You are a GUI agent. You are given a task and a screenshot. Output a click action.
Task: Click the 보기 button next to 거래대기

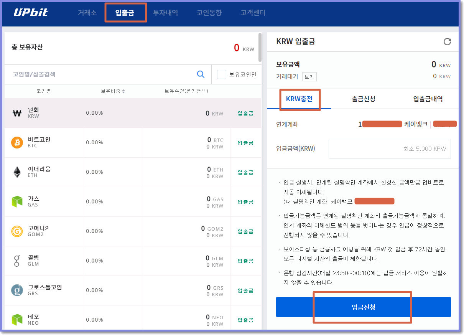[309, 77]
